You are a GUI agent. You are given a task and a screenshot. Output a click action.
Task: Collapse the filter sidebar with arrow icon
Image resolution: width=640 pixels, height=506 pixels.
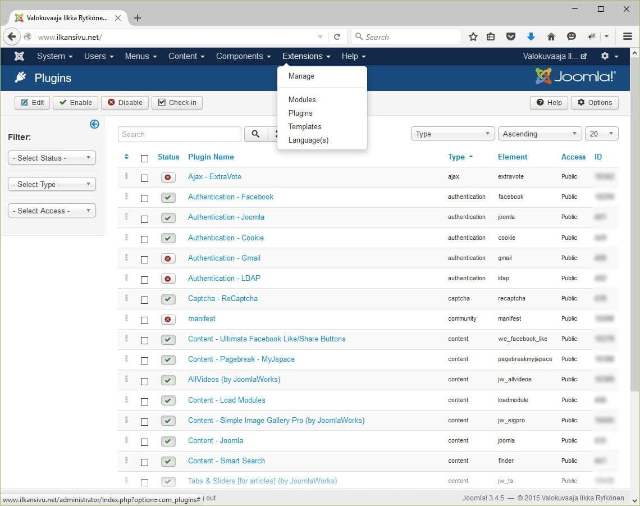point(94,124)
